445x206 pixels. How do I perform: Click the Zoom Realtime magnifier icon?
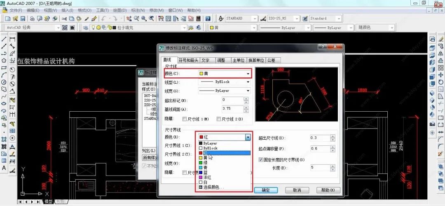coord(136,19)
